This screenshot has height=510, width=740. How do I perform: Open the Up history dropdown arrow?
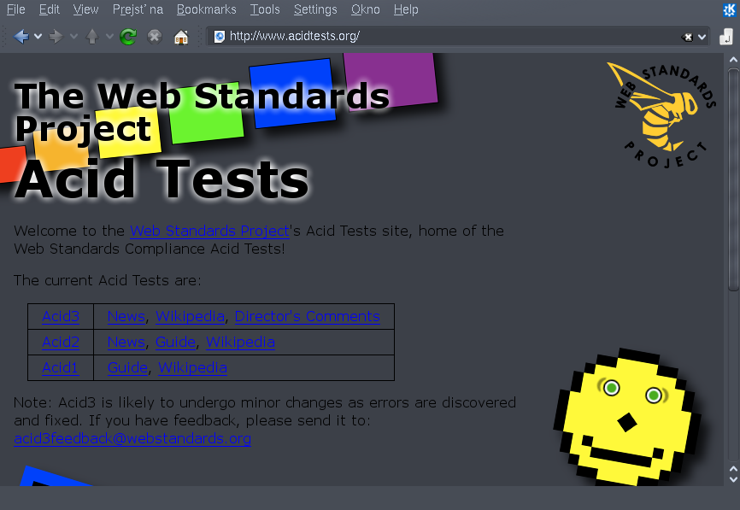109,37
